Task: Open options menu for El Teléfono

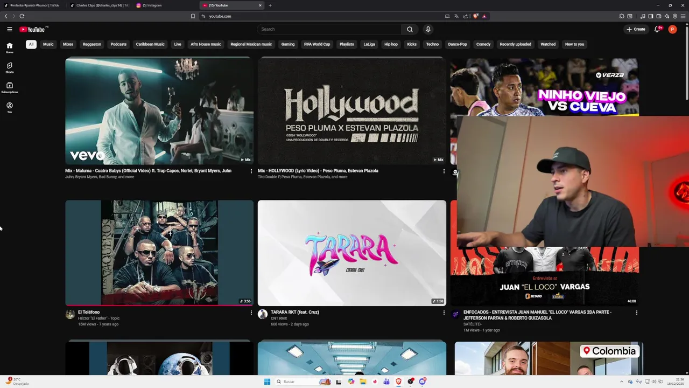Action: (x=251, y=313)
